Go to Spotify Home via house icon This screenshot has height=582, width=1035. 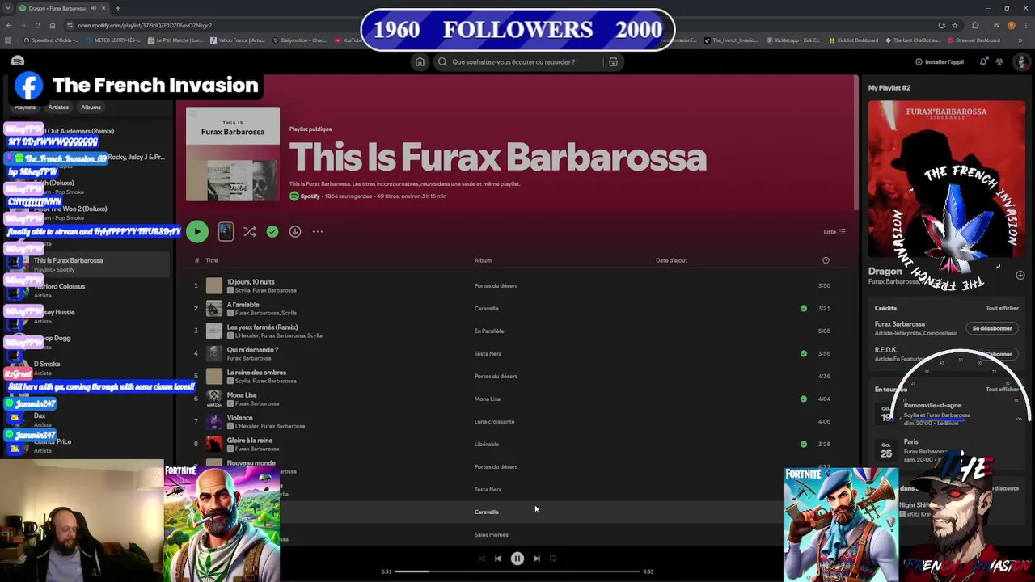point(420,61)
